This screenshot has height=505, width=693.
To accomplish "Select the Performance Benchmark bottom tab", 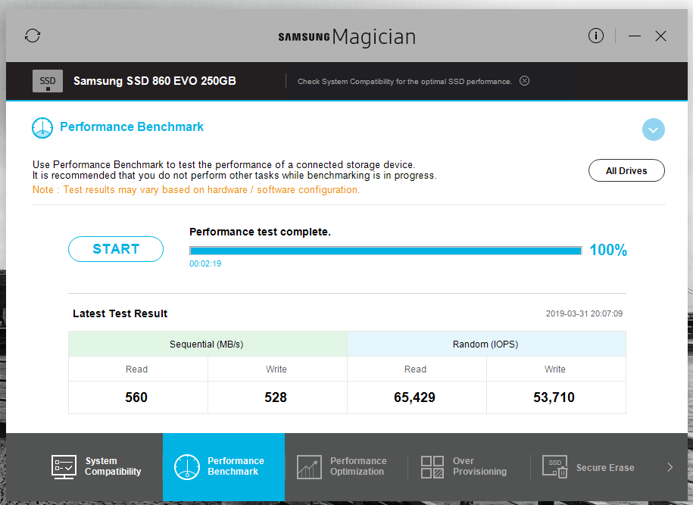I will click(x=223, y=466).
